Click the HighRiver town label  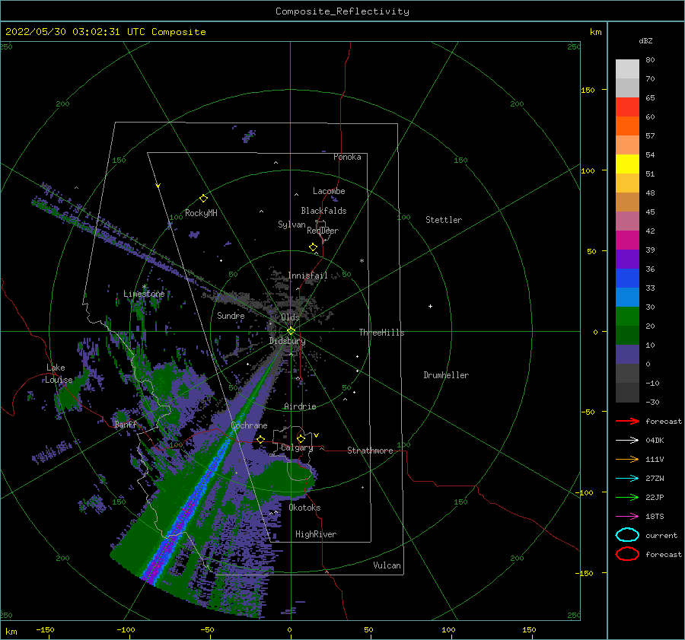[x=316, y=534]
